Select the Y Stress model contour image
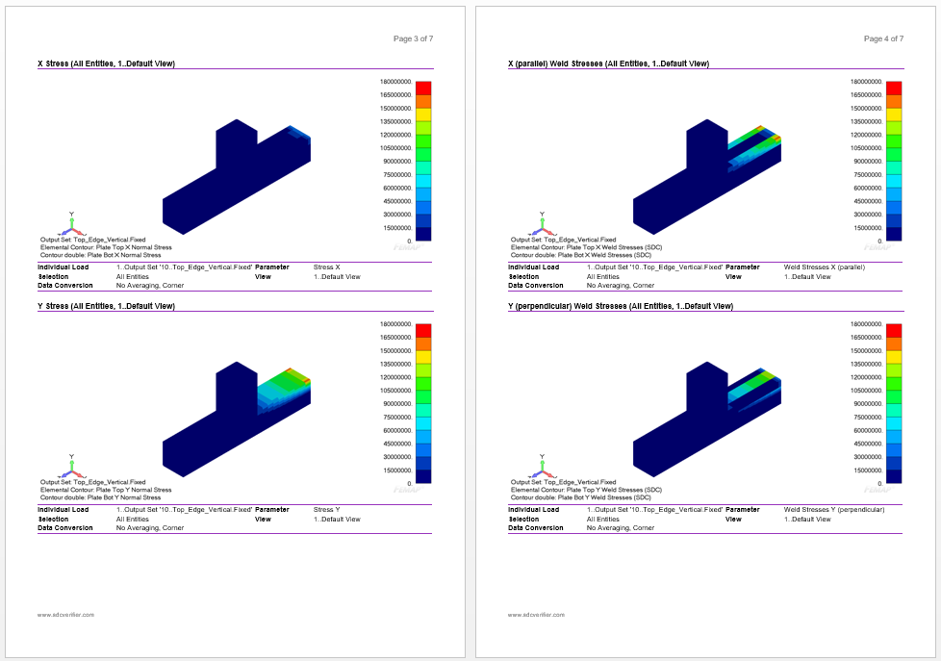The image size is (941, 661). pyautogui.click(x=237, y=419)
